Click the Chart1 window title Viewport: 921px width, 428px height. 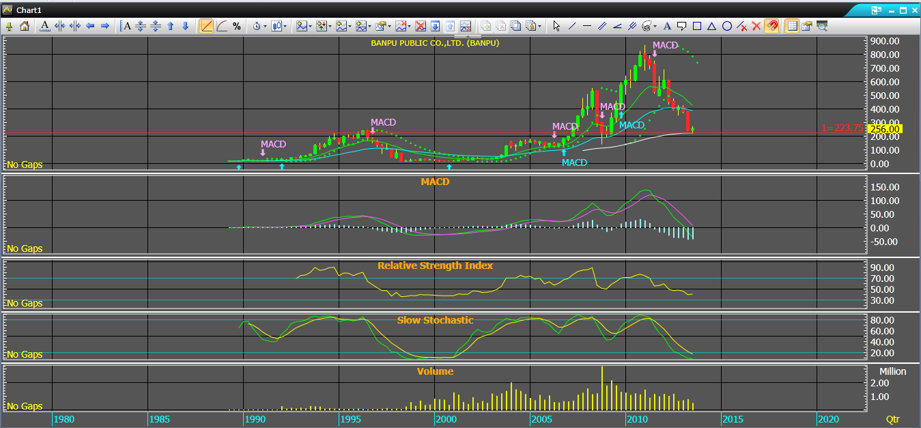30,10
